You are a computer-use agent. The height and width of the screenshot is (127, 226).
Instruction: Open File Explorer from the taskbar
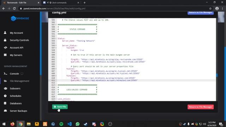click(29, 124)
